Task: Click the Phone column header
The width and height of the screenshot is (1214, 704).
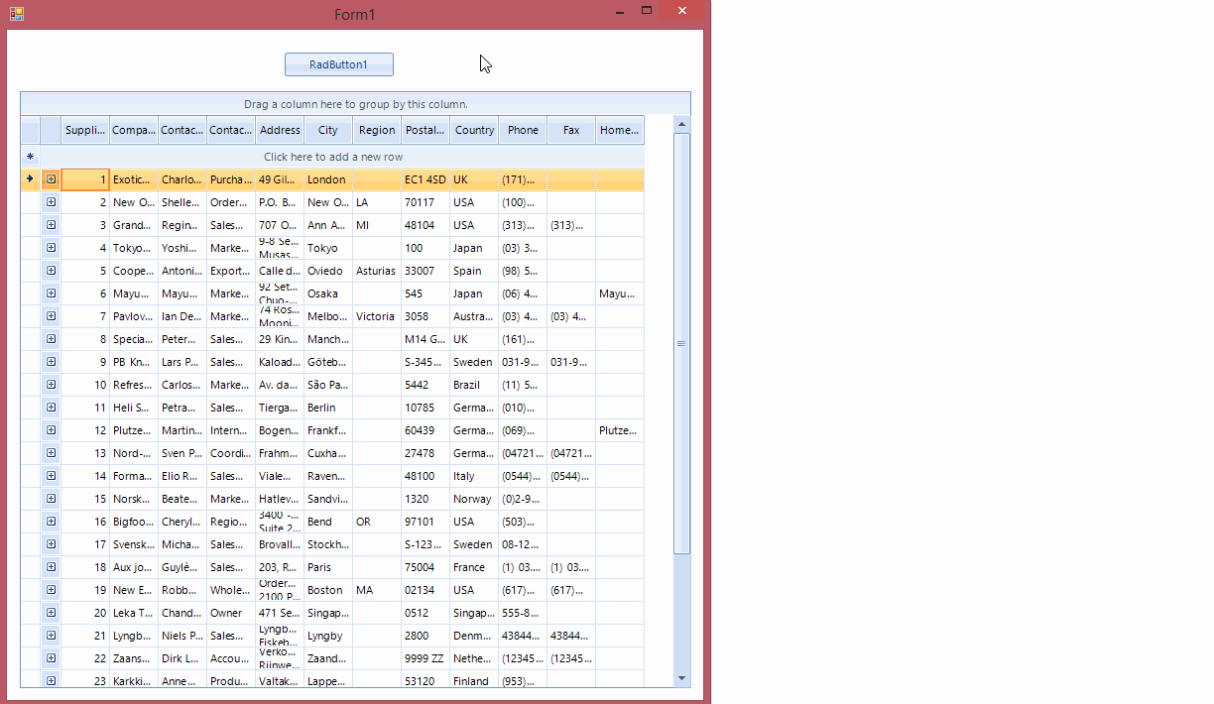Action: 523,130
